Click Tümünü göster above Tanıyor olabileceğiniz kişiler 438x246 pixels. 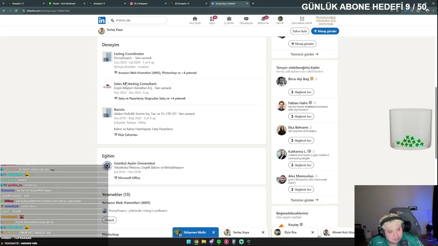[x=304, y=54]
